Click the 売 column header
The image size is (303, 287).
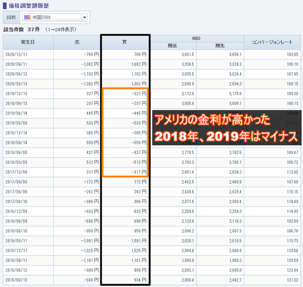click(x=77, y=42)
